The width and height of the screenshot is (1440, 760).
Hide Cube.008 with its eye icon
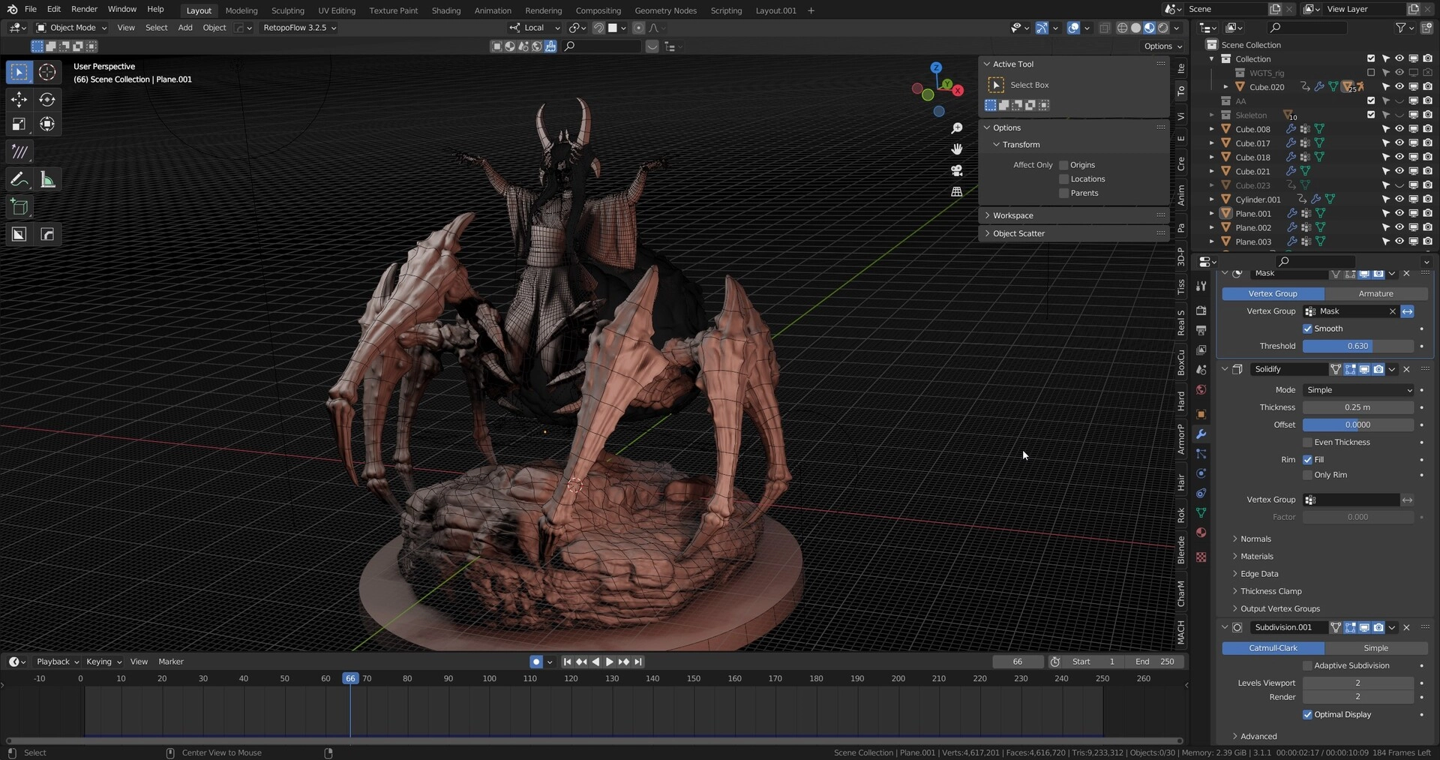(1399, 129)
